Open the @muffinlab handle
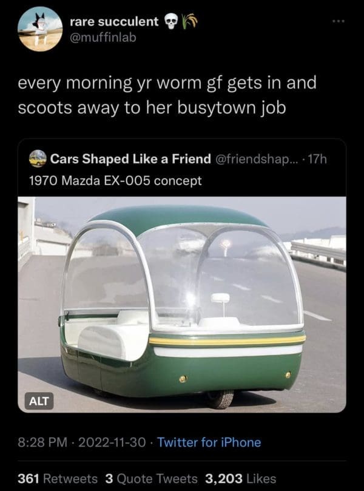 [103, 38]
